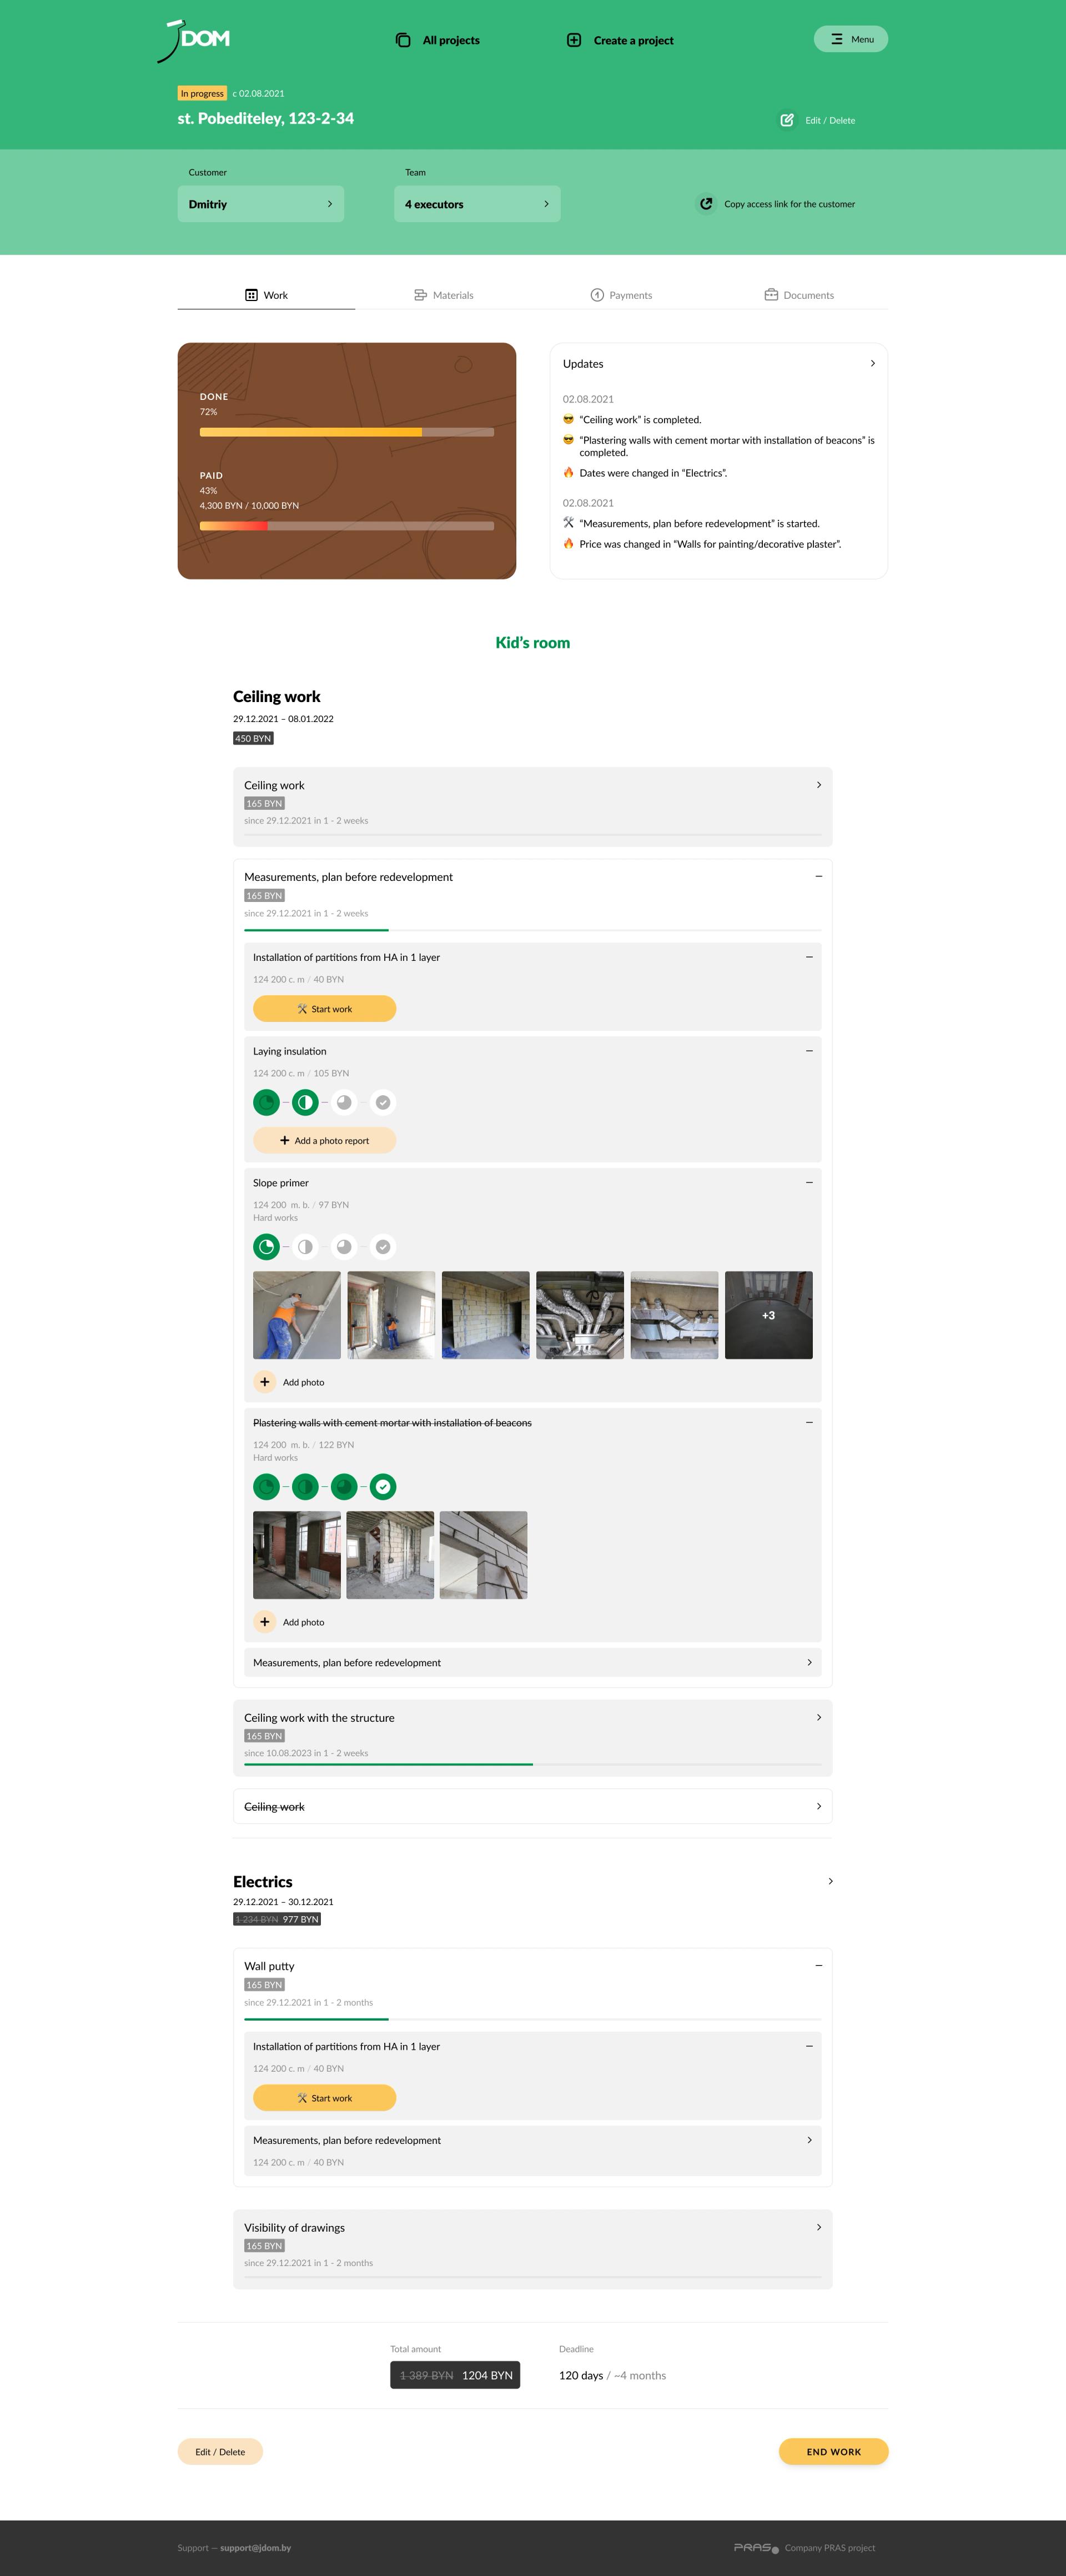Open the +3 more photos thumbnail
Viewport: 1066px width, 2576px height.
[769, 1315]
